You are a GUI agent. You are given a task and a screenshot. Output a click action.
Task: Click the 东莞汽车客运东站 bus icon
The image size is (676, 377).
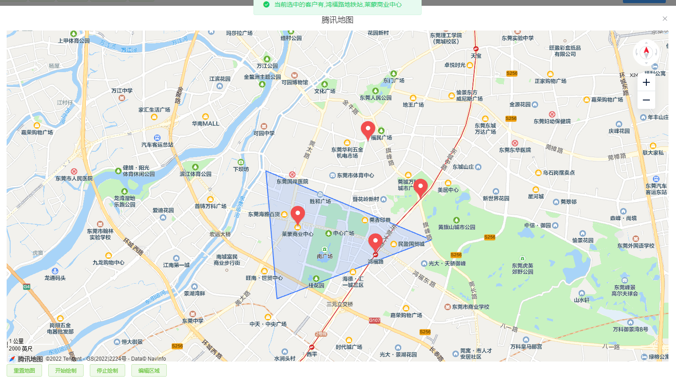656,179
